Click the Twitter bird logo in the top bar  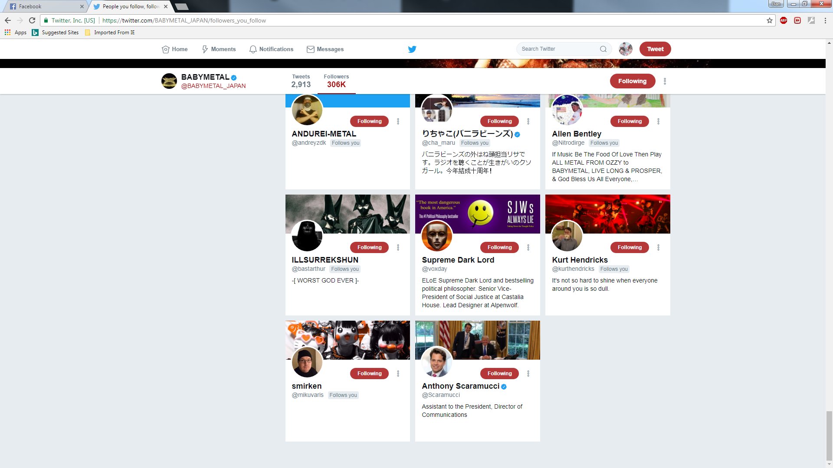tap(412, 49)
